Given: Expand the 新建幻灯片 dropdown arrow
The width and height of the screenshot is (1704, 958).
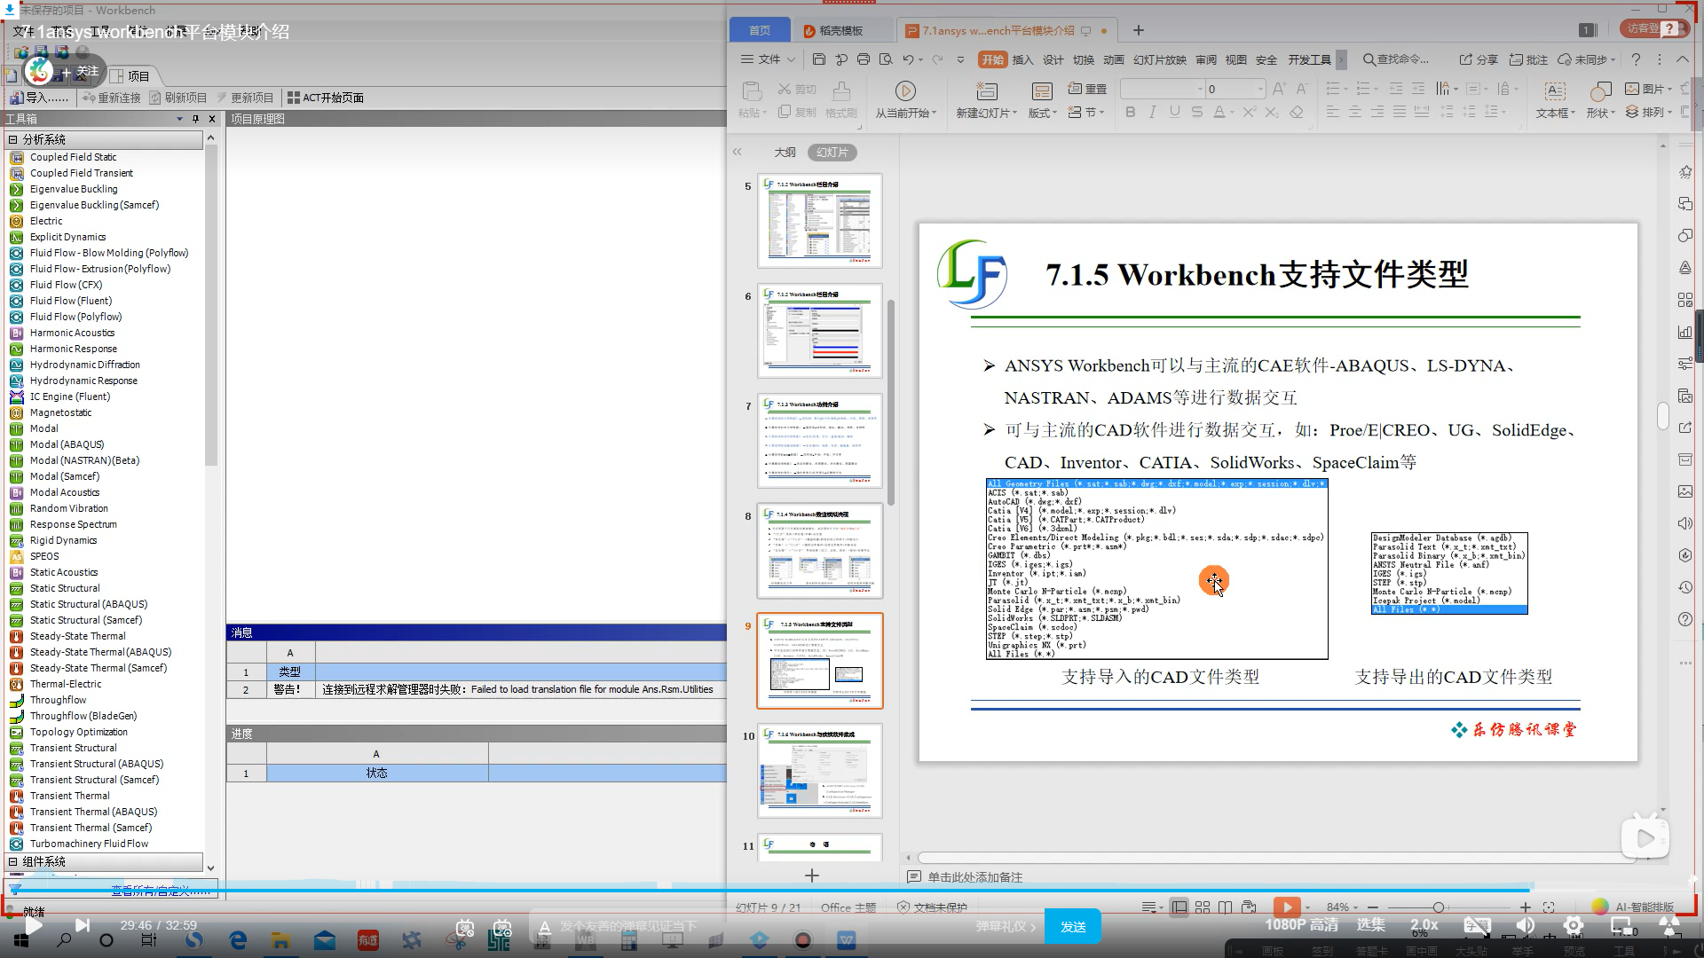Looking at the screenshot, I should [1014, 114].
